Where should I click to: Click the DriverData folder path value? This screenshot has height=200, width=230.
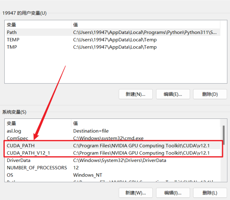coord(120,160)
